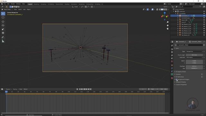Open the viewport Add menu

[x=24, y=9]
